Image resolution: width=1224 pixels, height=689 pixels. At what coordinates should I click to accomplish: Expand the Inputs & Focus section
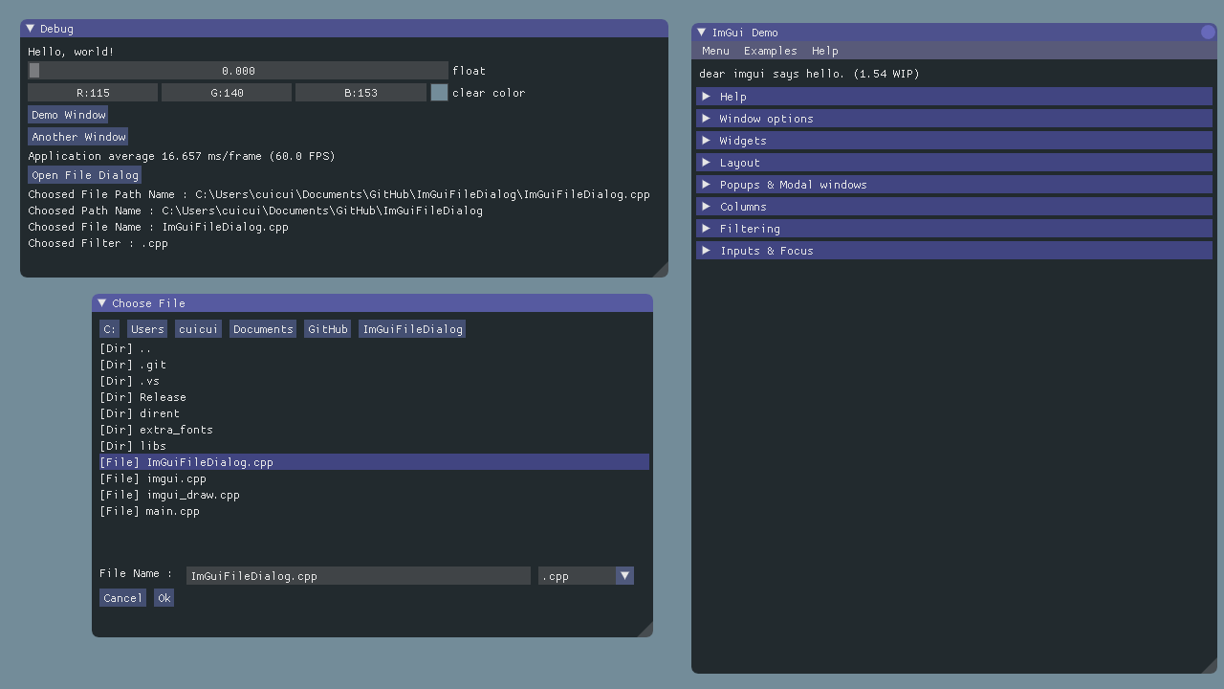pyautogui.click(x=954, y=251)
